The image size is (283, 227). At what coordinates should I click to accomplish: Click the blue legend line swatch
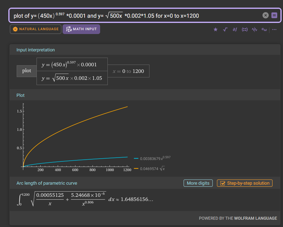[x=136, y=158]
